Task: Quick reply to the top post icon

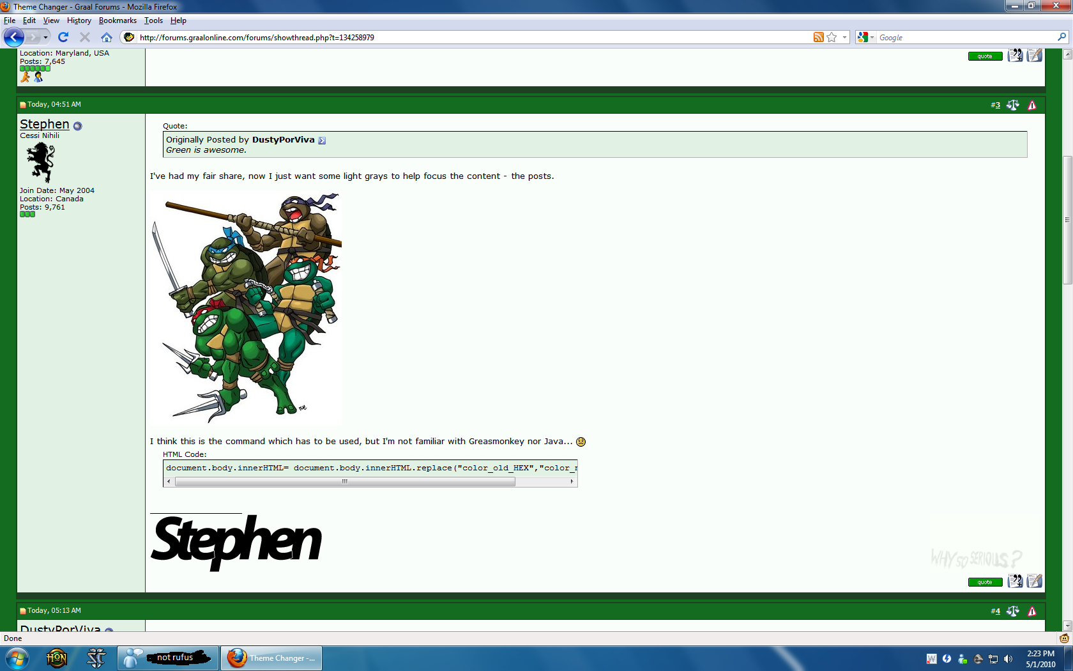Action: click(x=1035, y=55)
